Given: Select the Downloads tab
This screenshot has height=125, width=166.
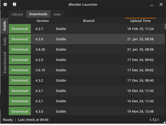Looking at the screenshot, I should click(x=38, y=14).
